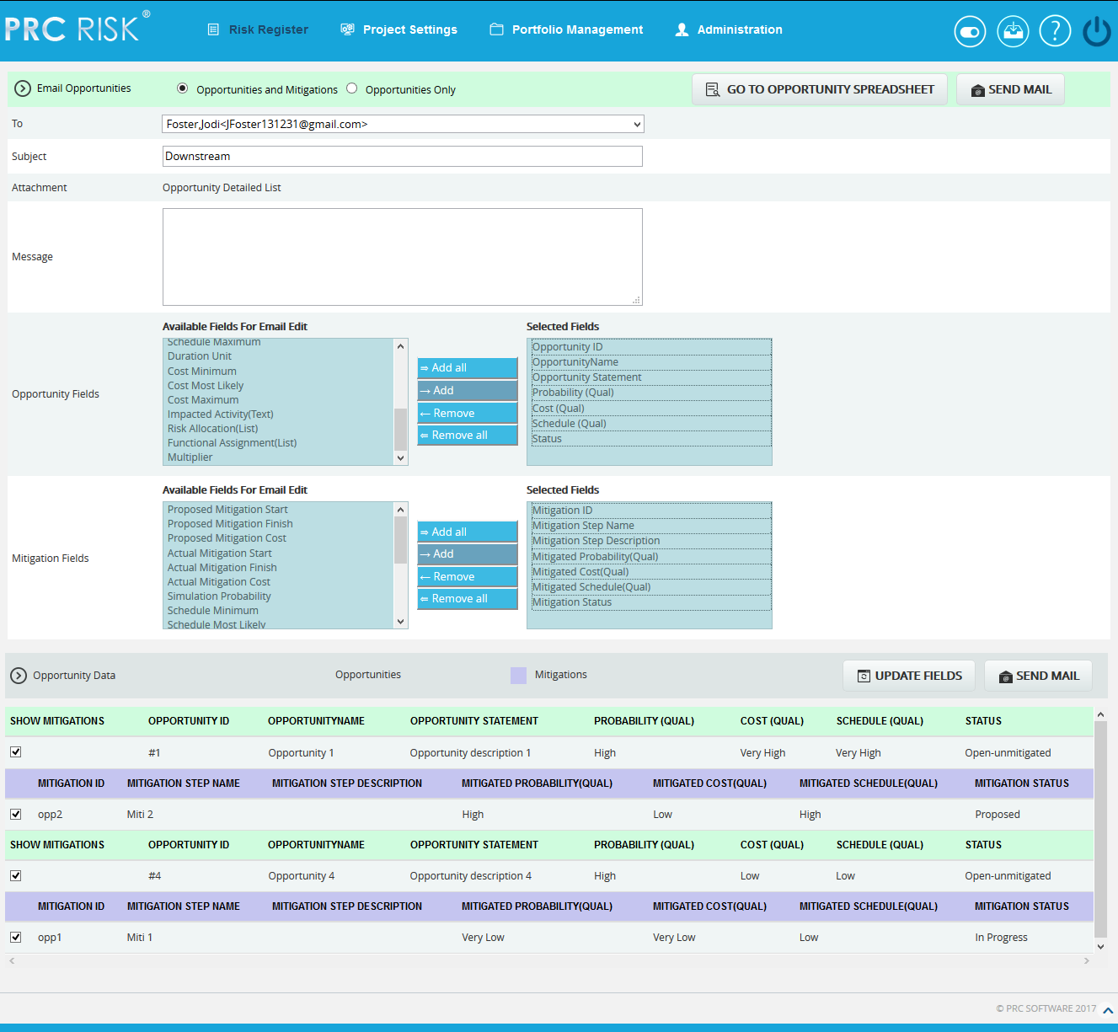Click Add all for Opportunity Fields
1118x1032 pixels.
click(x=468, y=368)
